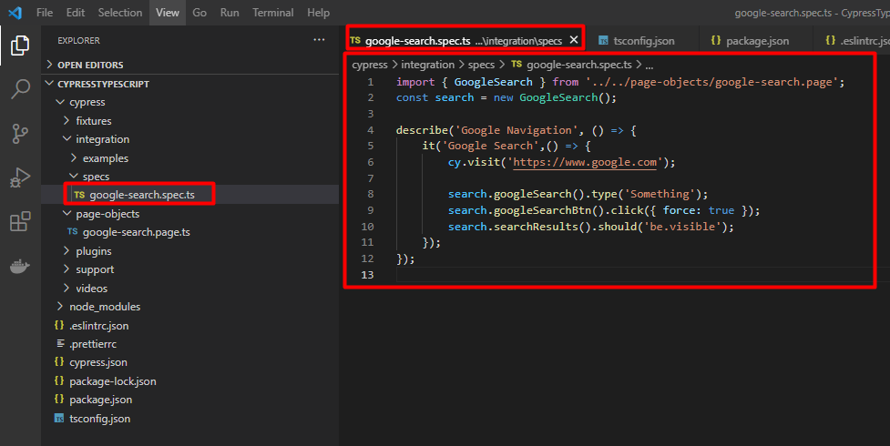
Task: Open the Terminal menu
Action: point(273,13)
